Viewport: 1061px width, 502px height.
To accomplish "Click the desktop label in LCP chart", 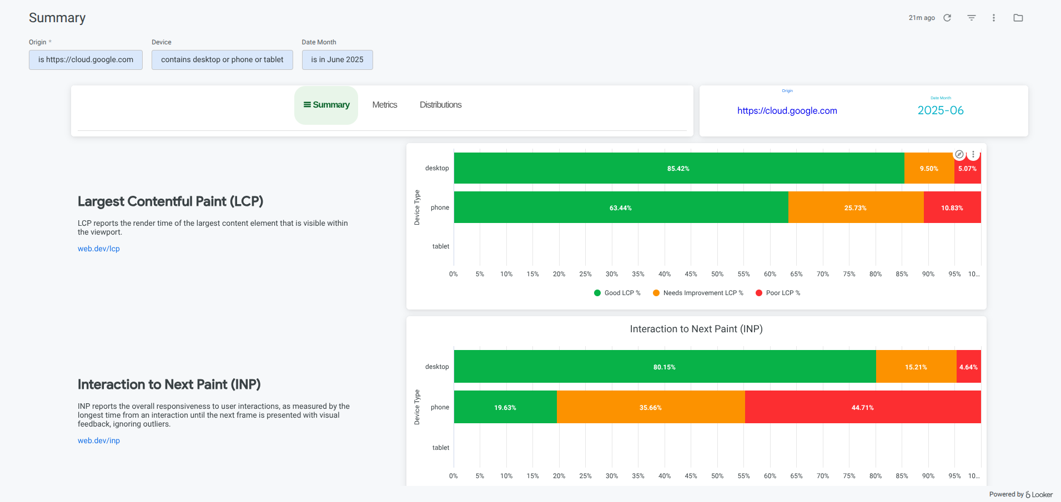I will (437, 168).
